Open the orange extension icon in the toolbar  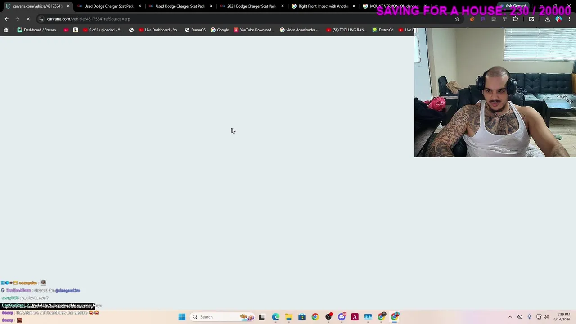point(472,19)
